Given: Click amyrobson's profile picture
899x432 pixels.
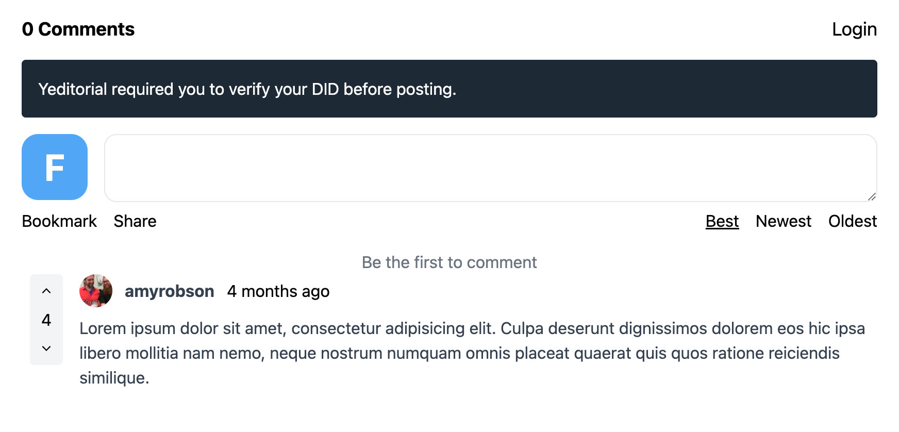Looking at the screenshot, I should (96, 291).
